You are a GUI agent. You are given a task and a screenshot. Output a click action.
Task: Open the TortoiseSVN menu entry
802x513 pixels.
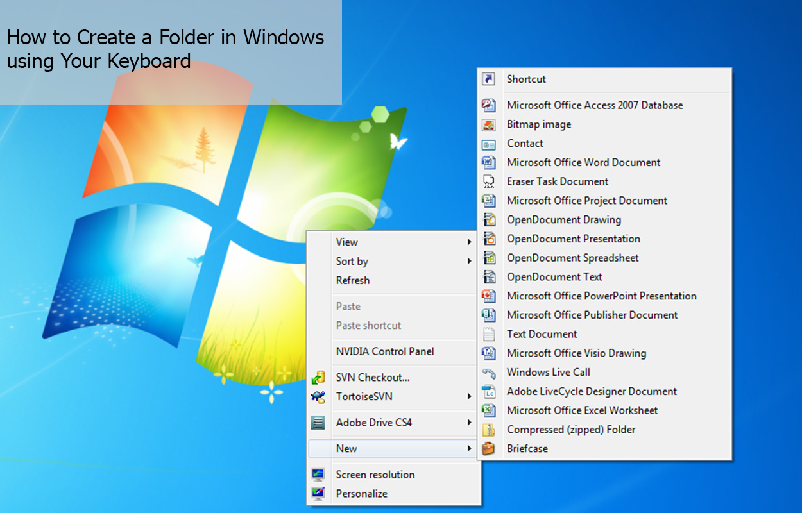393,397
